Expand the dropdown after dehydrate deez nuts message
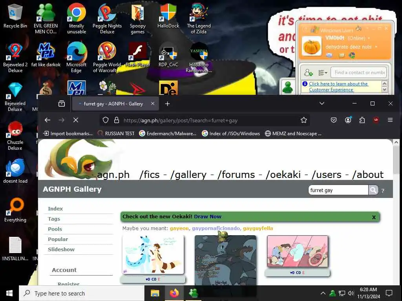 pyautogui.click(x=376, y=47)
